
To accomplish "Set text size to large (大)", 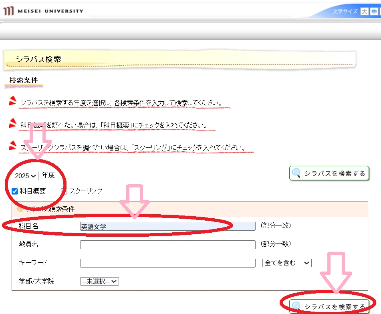I will pyautogui.click(x=364, y=11).
